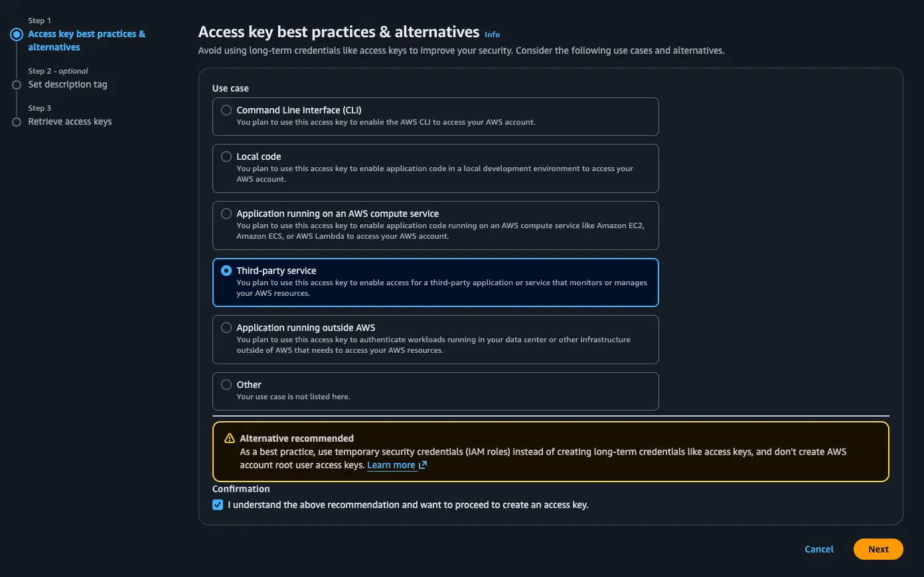
Task: Pick the Third-party service option
Action: [226, 271]
